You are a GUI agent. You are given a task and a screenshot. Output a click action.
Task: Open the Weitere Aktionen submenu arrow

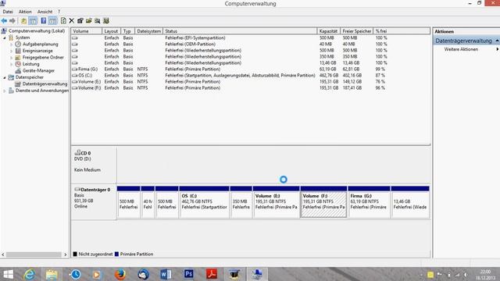(498, 49)
